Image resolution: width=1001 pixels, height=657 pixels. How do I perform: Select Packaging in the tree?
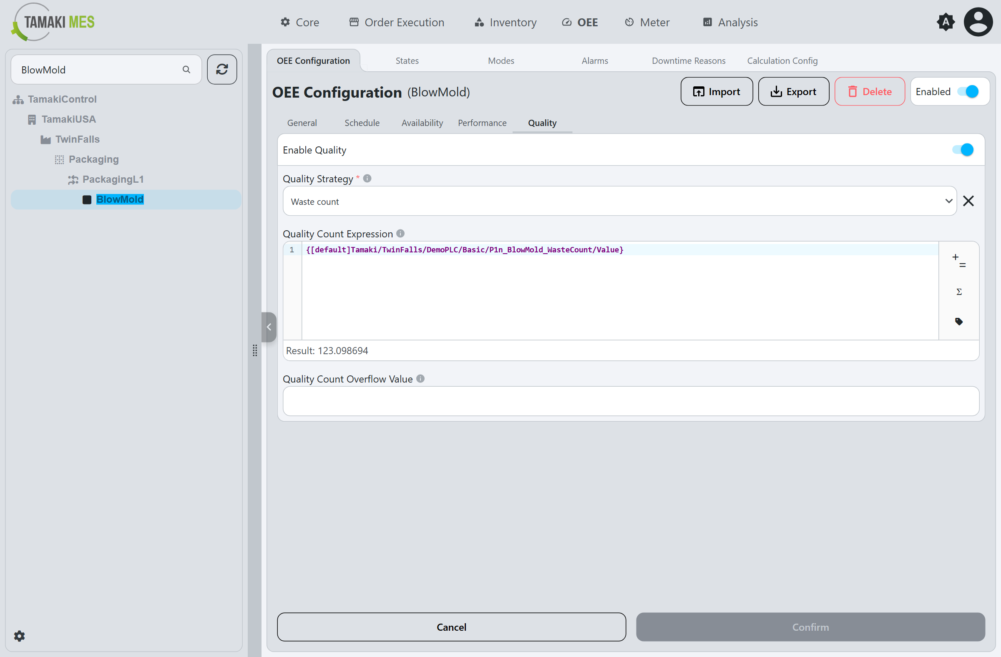coord(93,159)
